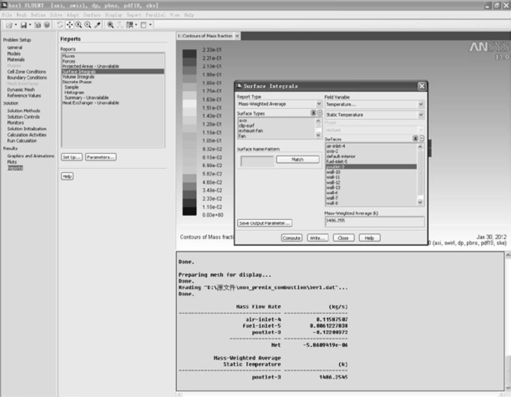Select all Surface Types icon
The height and width of the screenshot is (397, 511).
(x=313, y=113)
